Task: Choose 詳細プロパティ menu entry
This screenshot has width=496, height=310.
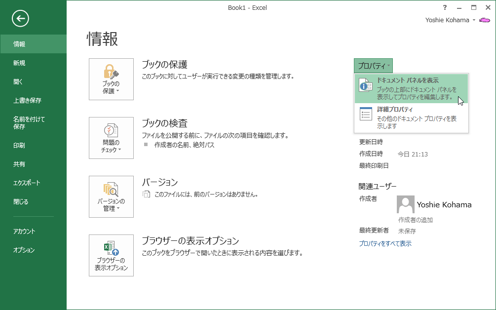Action: (411, 117)
